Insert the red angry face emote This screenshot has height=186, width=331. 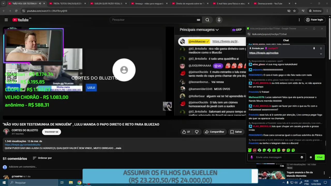[254, 150]
